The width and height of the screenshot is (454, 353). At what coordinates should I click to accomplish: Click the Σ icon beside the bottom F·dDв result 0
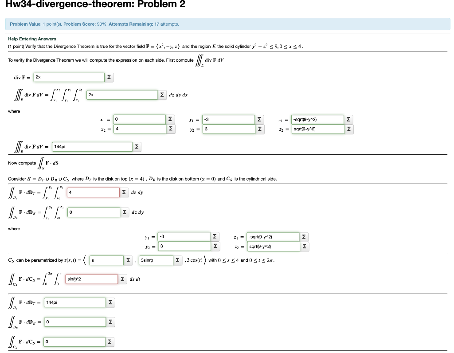(110, 322)
